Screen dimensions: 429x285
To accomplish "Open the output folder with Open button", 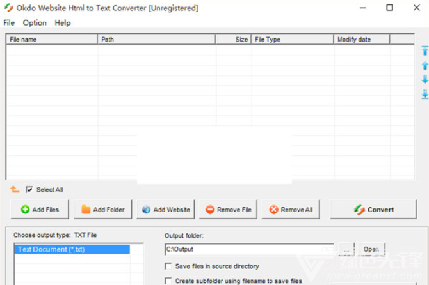I will (x=371, y=249).
